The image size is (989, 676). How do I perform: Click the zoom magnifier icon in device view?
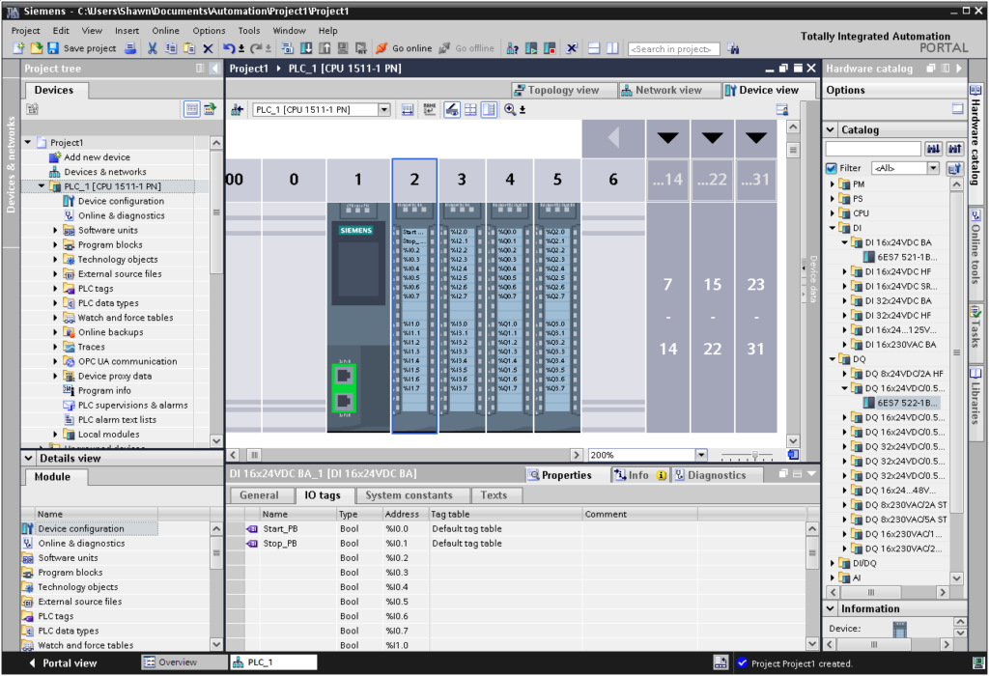pos(510,110)
